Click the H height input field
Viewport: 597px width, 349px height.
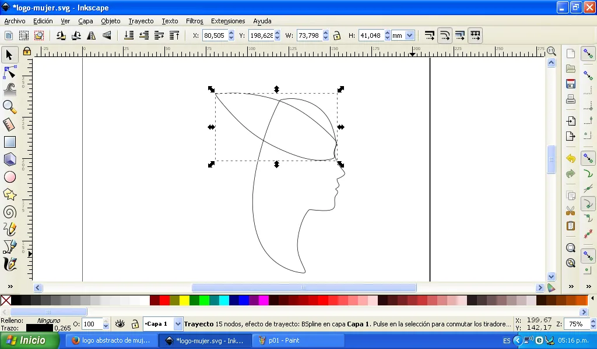tap(371, 35)
